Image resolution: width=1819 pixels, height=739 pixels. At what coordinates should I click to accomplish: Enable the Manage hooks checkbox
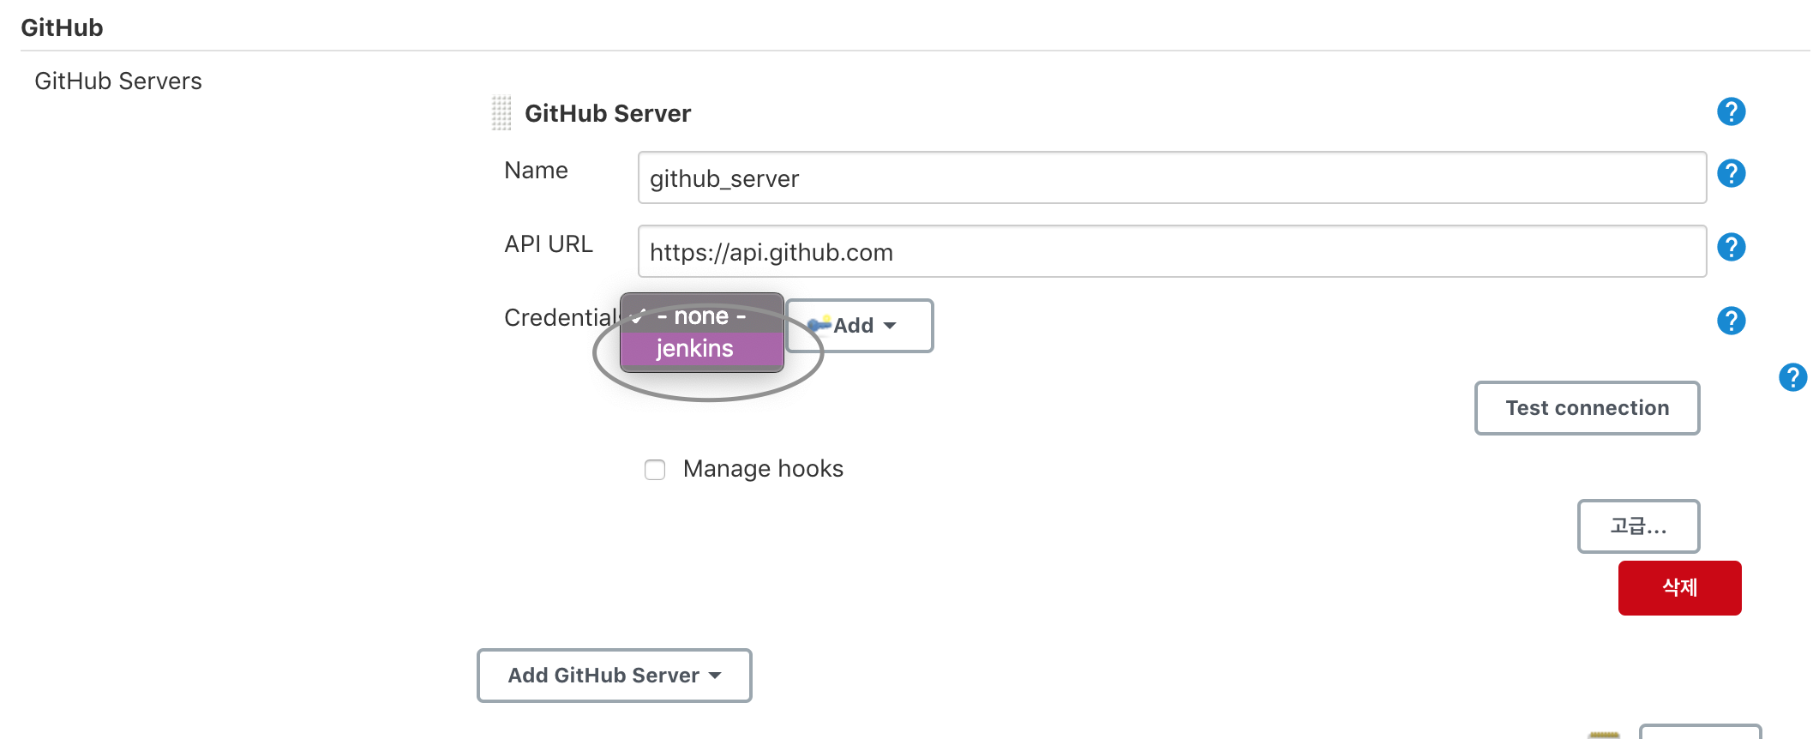tap(655, 470)
